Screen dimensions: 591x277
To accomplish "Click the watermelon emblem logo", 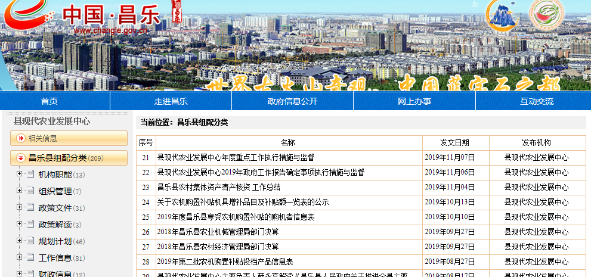I will [x=547, y=14].
